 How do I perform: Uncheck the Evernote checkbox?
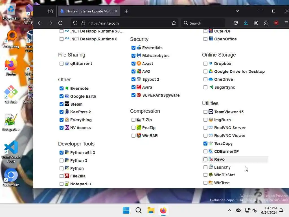pos(61,88)
